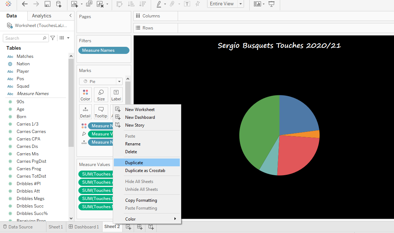This screenshot has height=233, width=394.
Task: Switch to the Dashboard 1 tab
Action: pos(84,227)
